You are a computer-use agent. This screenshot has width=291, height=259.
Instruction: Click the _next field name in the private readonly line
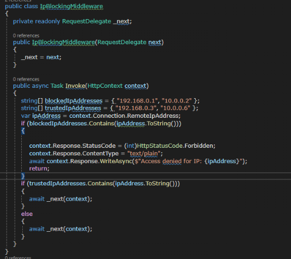[x=121, y=21]
